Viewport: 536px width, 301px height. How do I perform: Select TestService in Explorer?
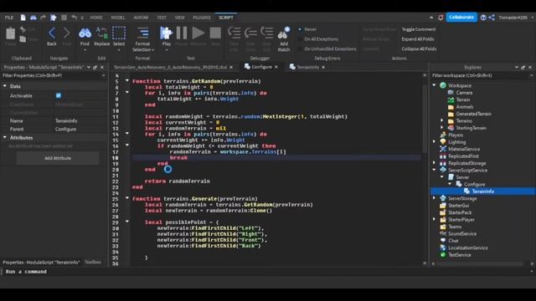tap(460, 255)
